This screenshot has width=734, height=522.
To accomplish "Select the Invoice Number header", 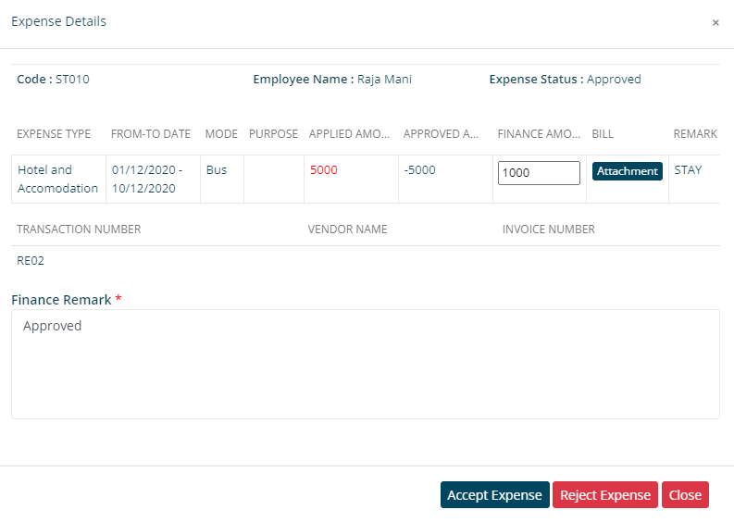I will tap(549, 230).
